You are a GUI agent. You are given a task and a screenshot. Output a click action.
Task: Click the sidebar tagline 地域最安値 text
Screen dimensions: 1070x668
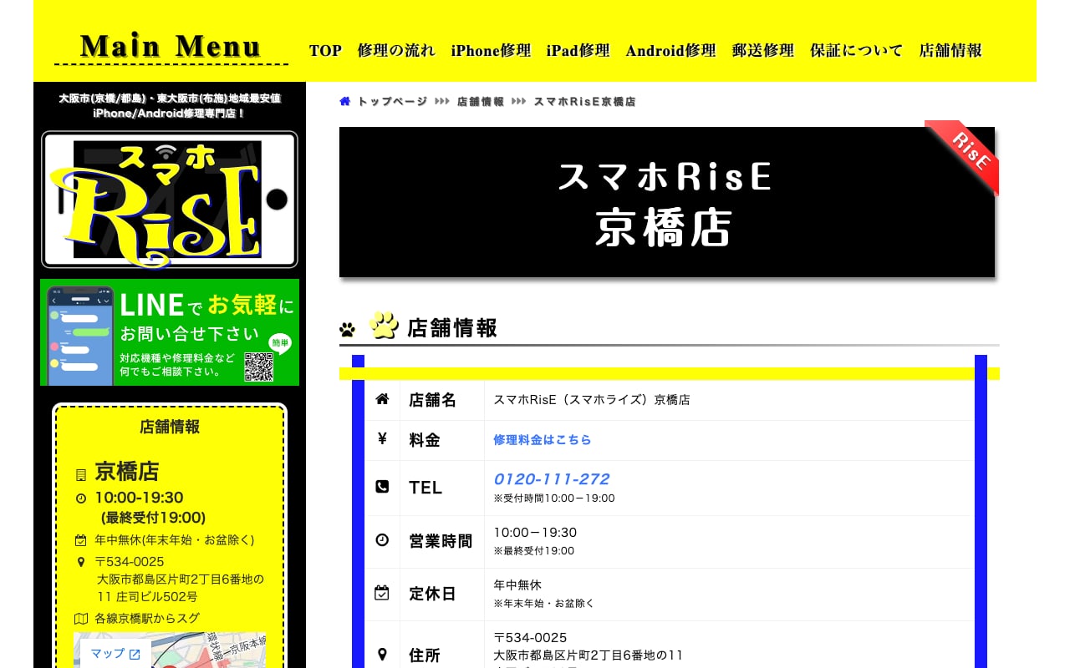(253, 99)
